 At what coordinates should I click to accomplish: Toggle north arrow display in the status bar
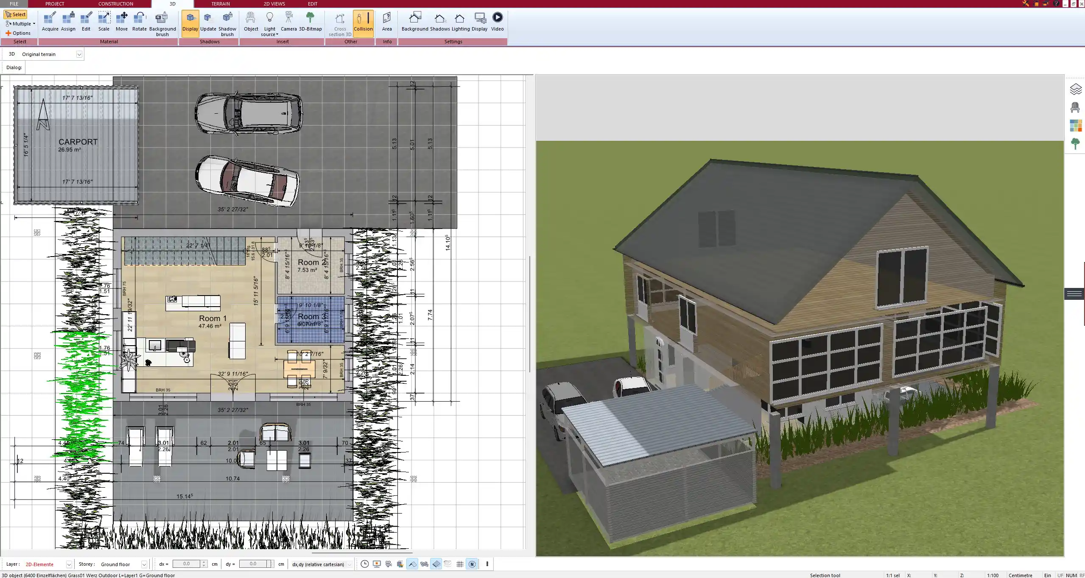click(472, 564)
